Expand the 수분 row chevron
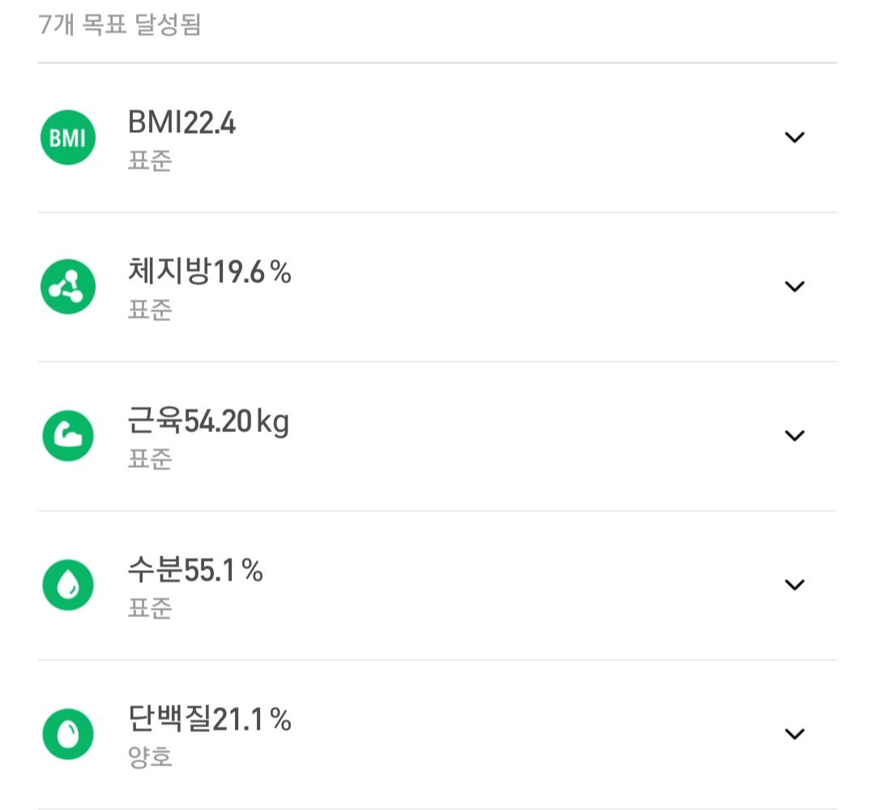Image resolution: width=875 pixels, height=810 pixels. click(795, 585)
